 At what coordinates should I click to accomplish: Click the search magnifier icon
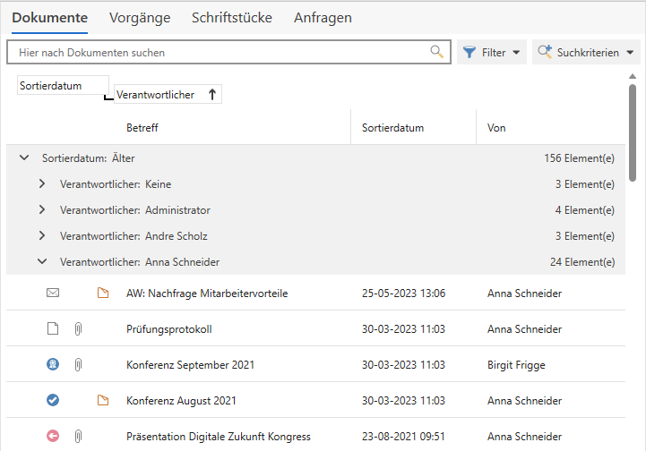coord(437,52)
